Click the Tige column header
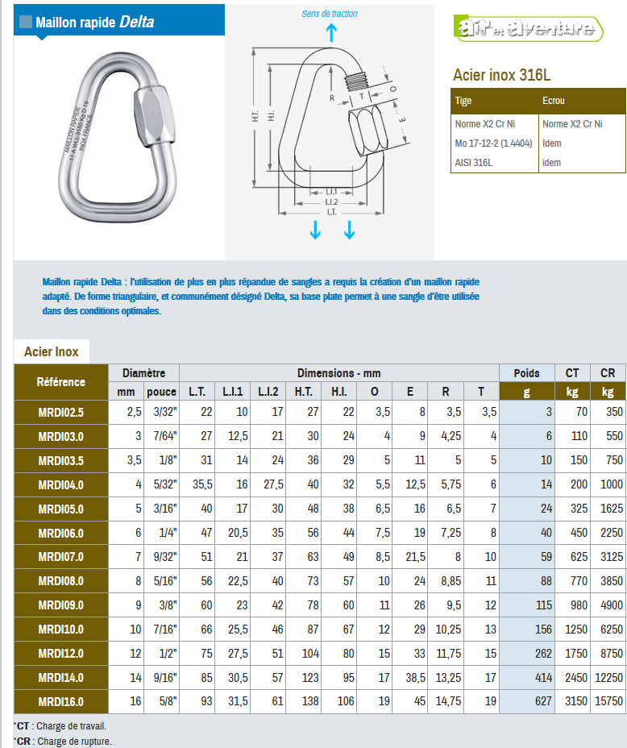This screenshot has width=627, height=748. point(495,101)
